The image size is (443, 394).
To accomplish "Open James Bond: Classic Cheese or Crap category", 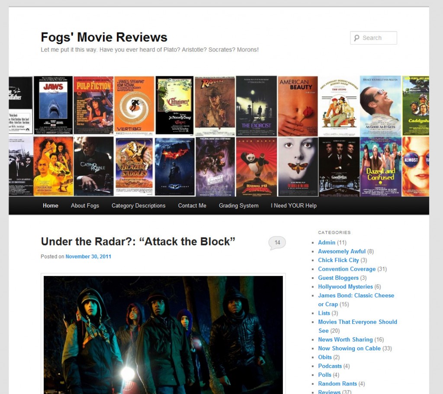I will pyautogui.click(x=356, y=300).
